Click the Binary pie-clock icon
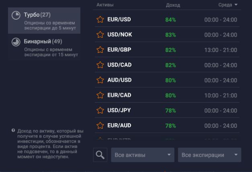 (16, 42)
